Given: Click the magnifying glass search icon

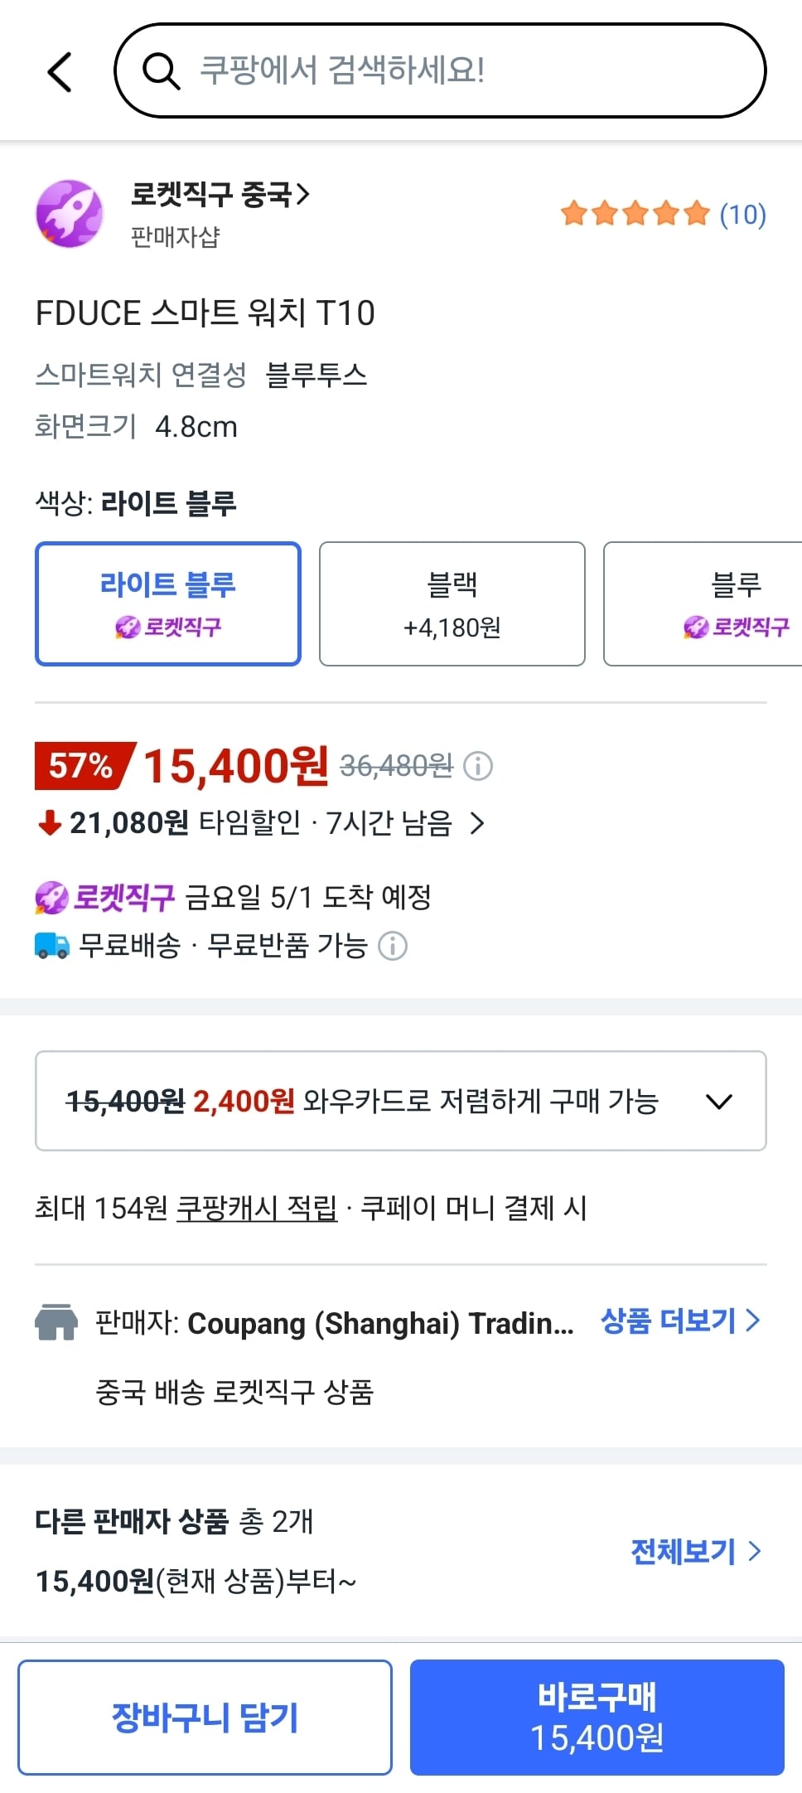Looking at the screenshot, I should click(163, 70).
